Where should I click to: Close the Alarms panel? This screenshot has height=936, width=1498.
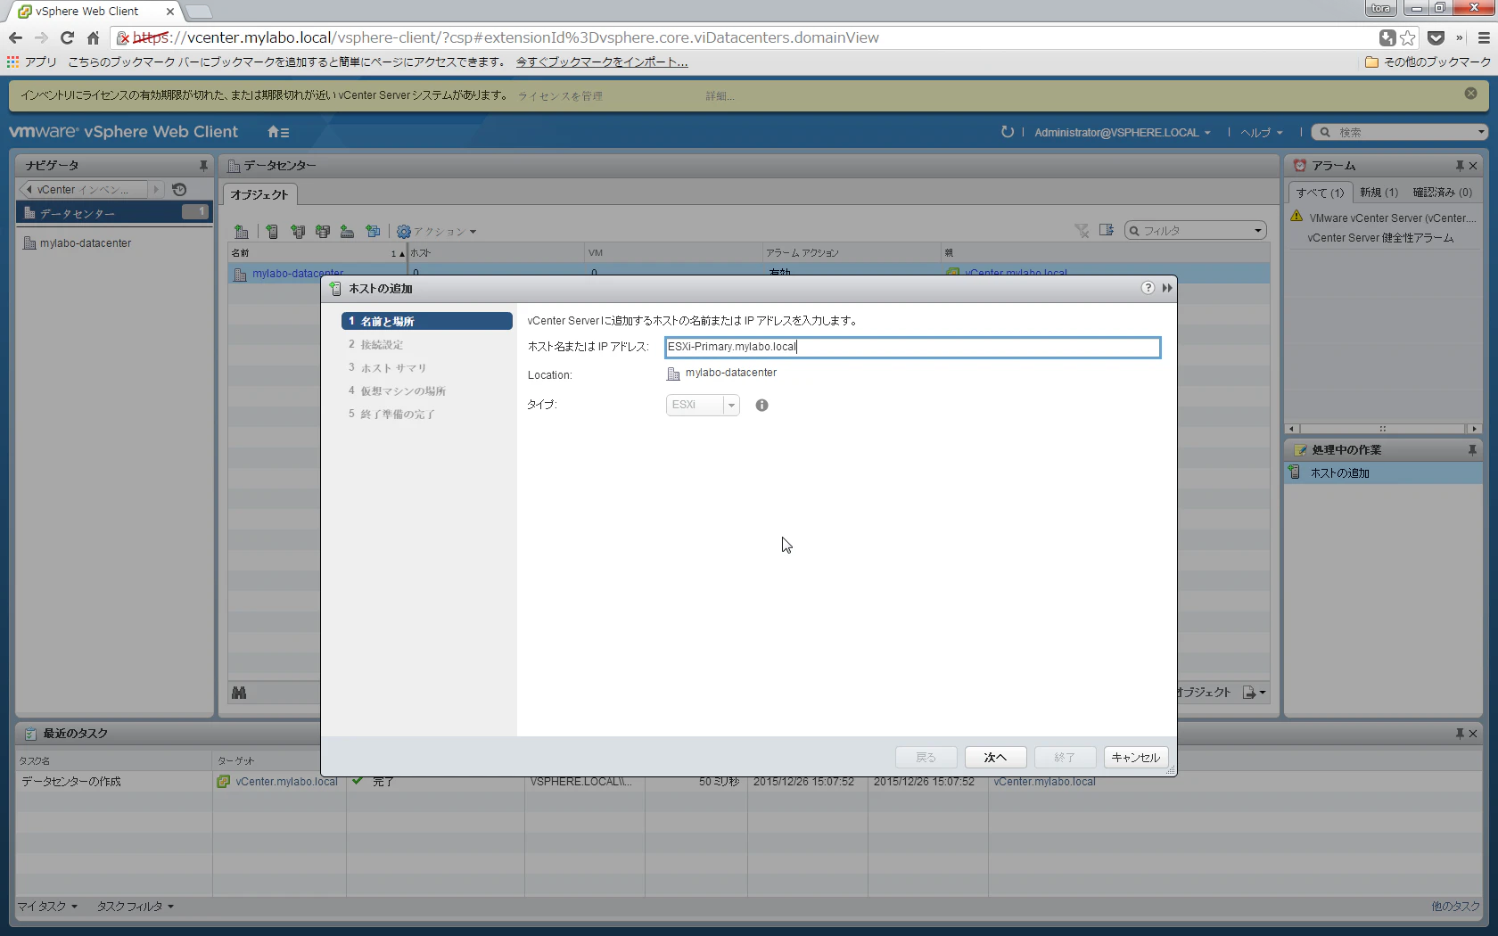(x=1473, y=166)
